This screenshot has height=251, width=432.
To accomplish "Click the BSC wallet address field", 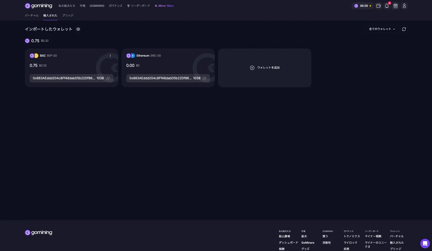I will (72, 78).
